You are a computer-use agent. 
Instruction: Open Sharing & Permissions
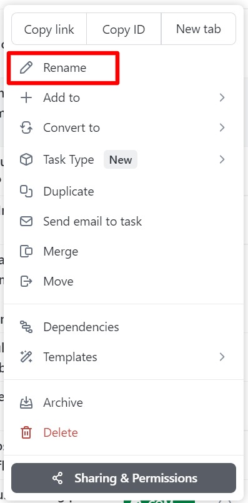pos(124,478)
